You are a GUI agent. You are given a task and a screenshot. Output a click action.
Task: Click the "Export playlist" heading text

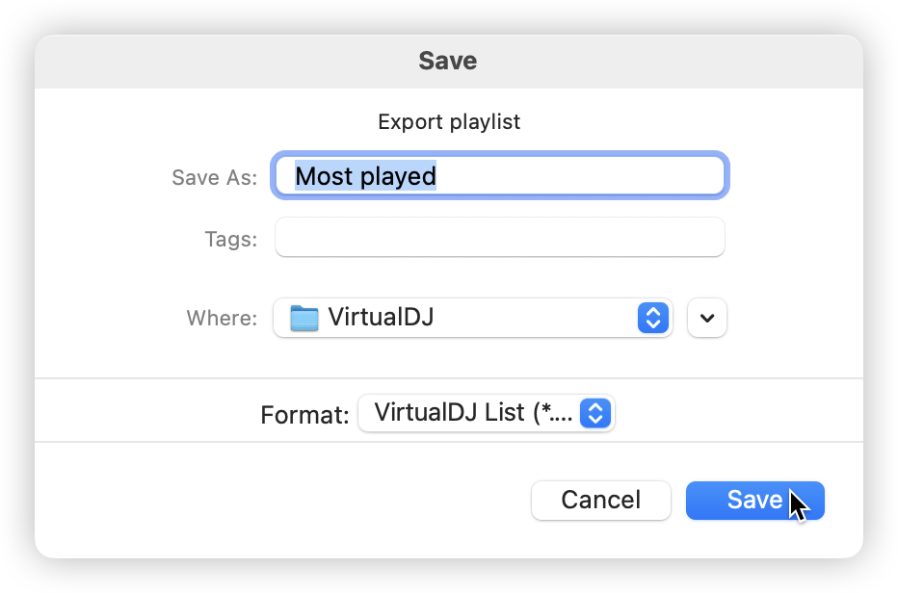448,122
